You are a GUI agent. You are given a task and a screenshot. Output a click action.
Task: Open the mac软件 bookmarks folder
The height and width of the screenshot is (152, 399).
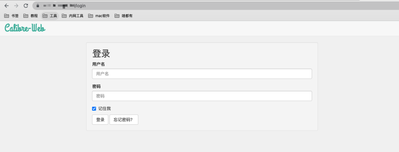pyautogui.click(x=99, y=16)
